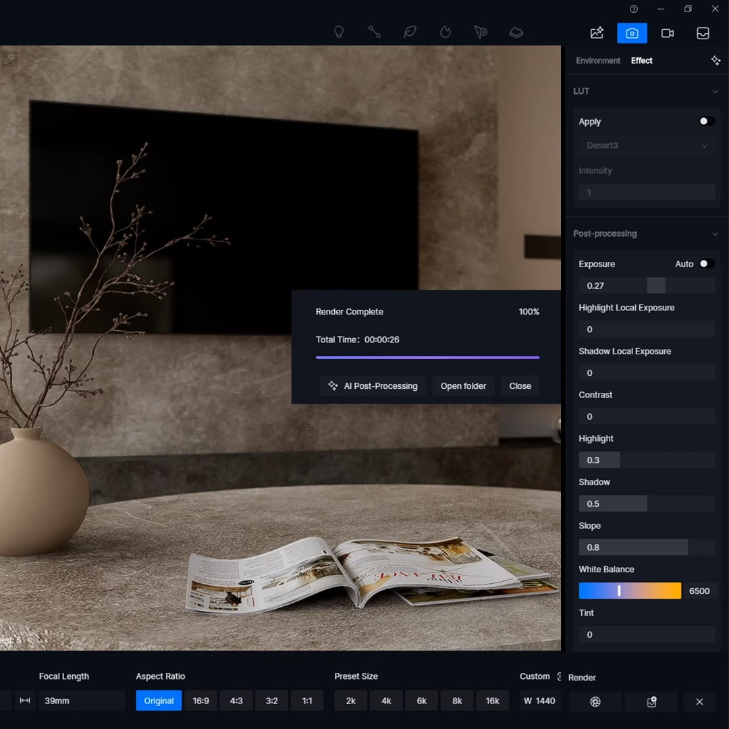Start AI Post-Processing from render dialog
Viewport: 729px width, 729px height.
tap(373, 386)
